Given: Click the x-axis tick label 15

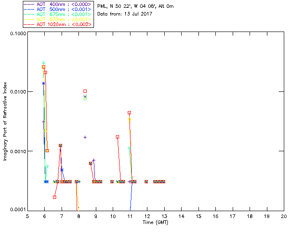Looking at the screenshot, I should coord(198,216).
